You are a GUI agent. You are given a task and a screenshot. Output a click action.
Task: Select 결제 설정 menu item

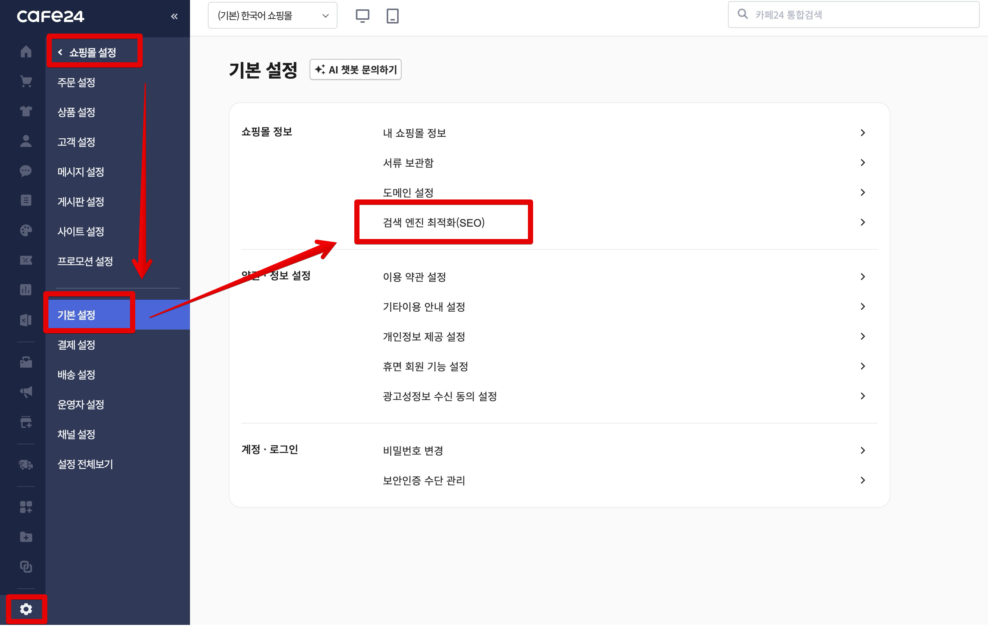[76, 345]
